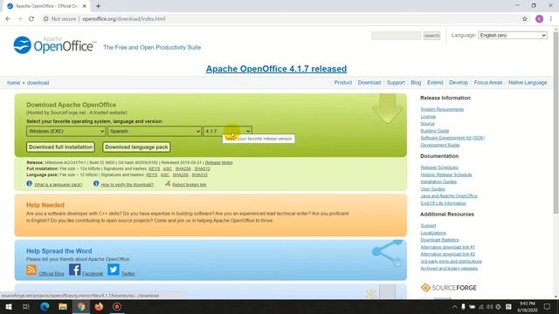Viewport: 559px width, 314px height.
Task: Open the Extend menu item
Action: pyautogui.click(x=435, y=83)
